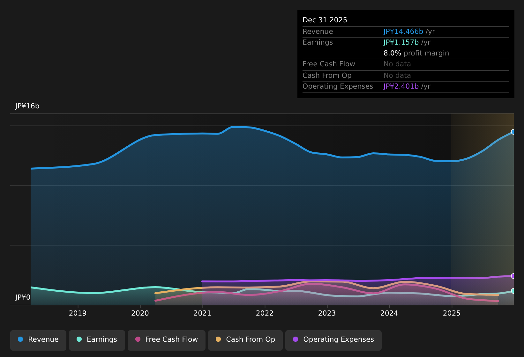Click the JP¥2.401b operating expenses value
Viewport: 524px width, 357px height.
pos(401,86)
